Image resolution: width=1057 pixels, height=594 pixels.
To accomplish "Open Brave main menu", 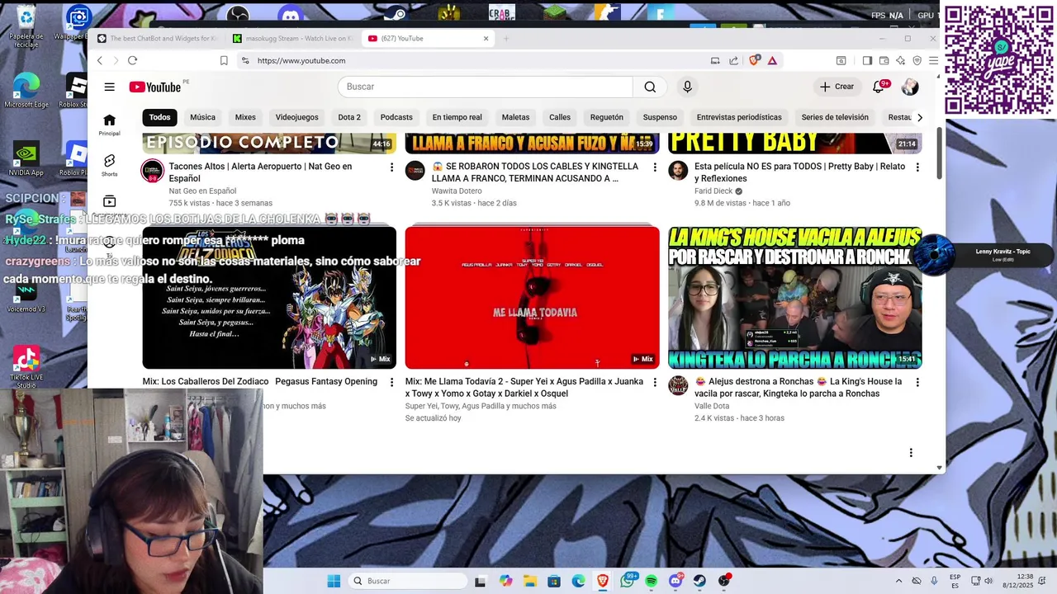I will pos(933,60).
